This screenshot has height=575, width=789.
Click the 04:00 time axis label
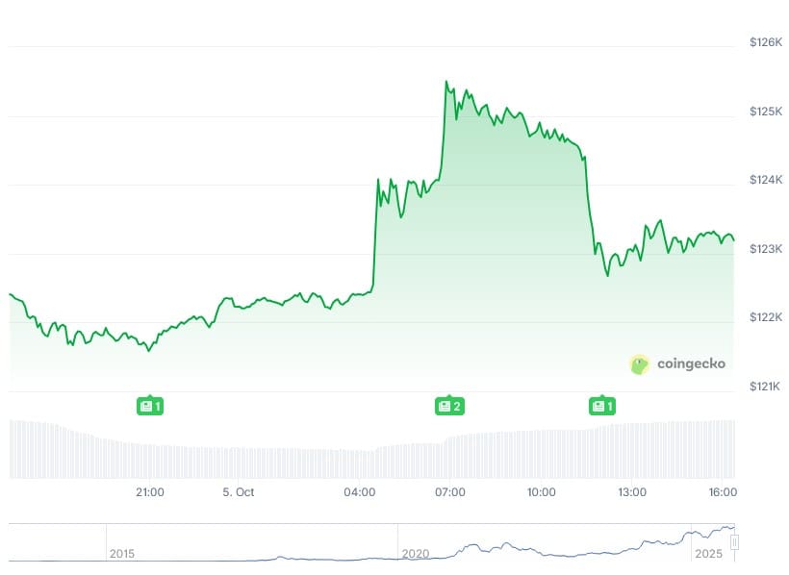(x=360, y=492)
